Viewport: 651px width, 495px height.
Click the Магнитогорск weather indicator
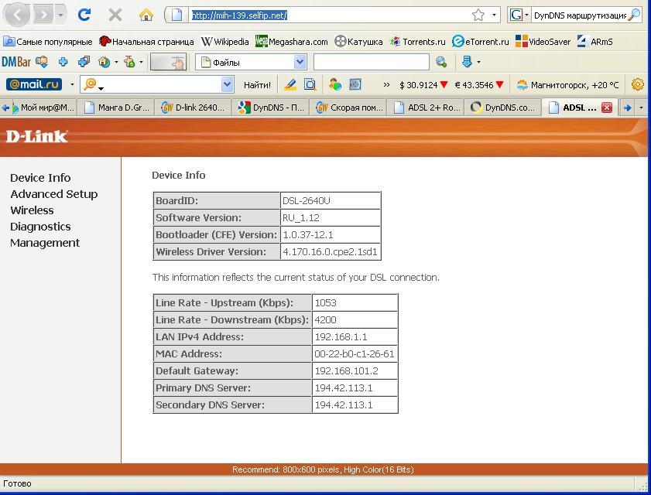(x=567, y=84)
